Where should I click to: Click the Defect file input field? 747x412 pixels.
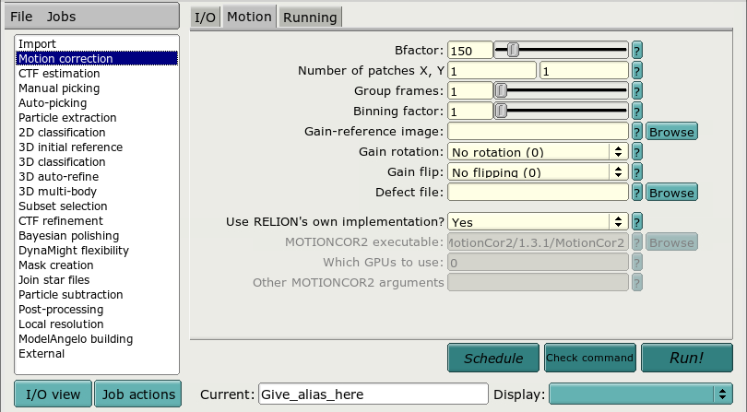tap(538, 193)
